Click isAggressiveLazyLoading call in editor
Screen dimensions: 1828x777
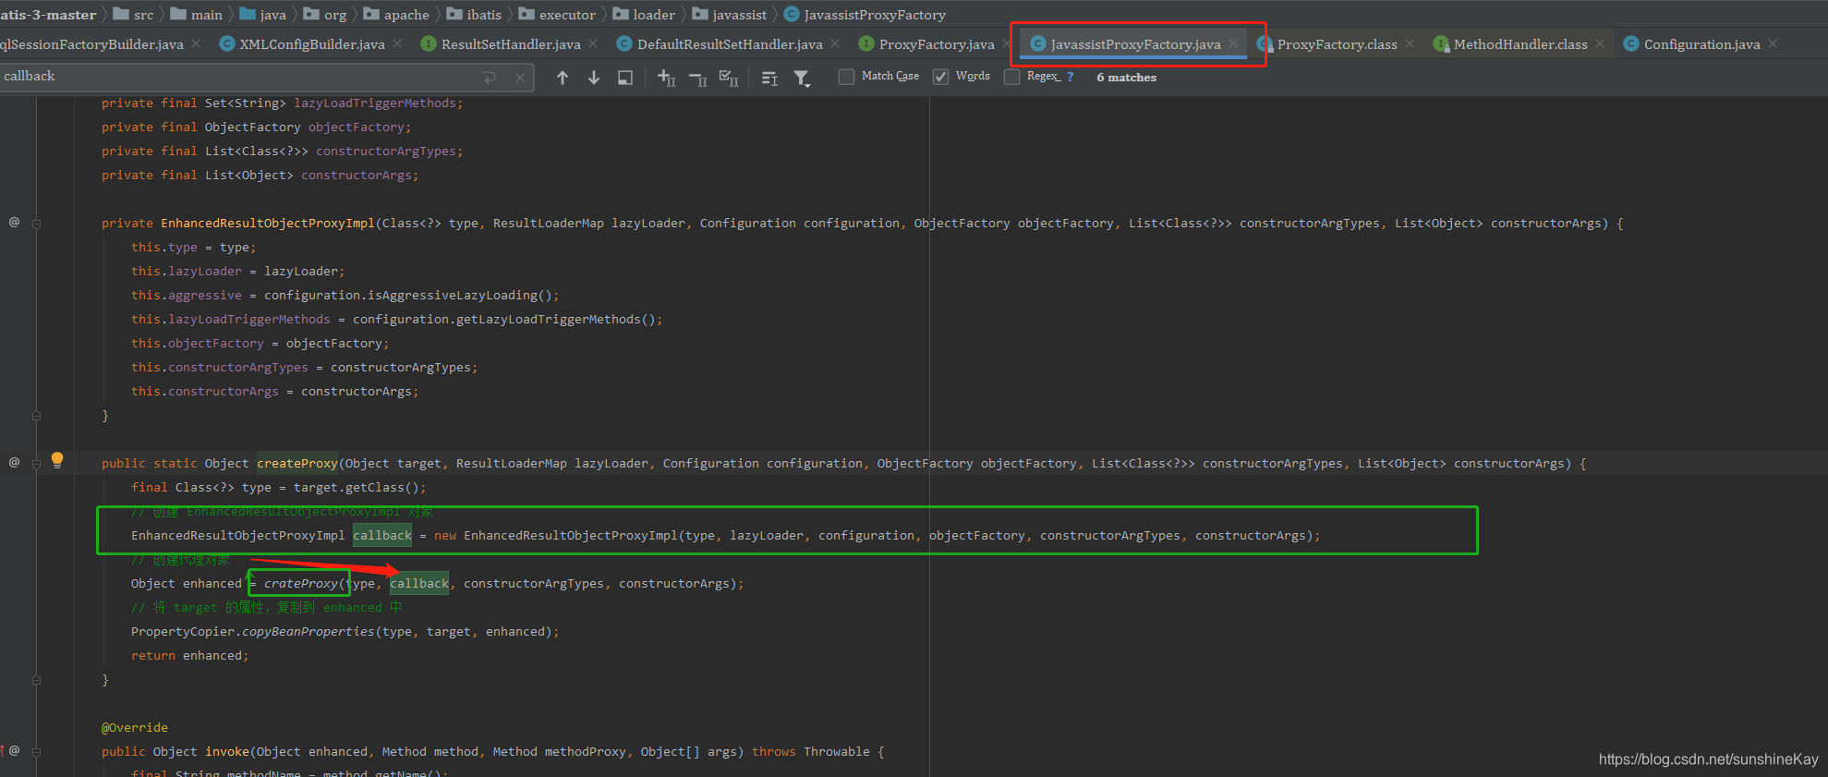point(453,296)
